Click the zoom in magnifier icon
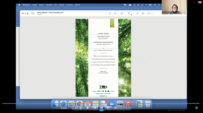Image resolution: width=203 pixels, height=113 pixels. click(115, 13)
